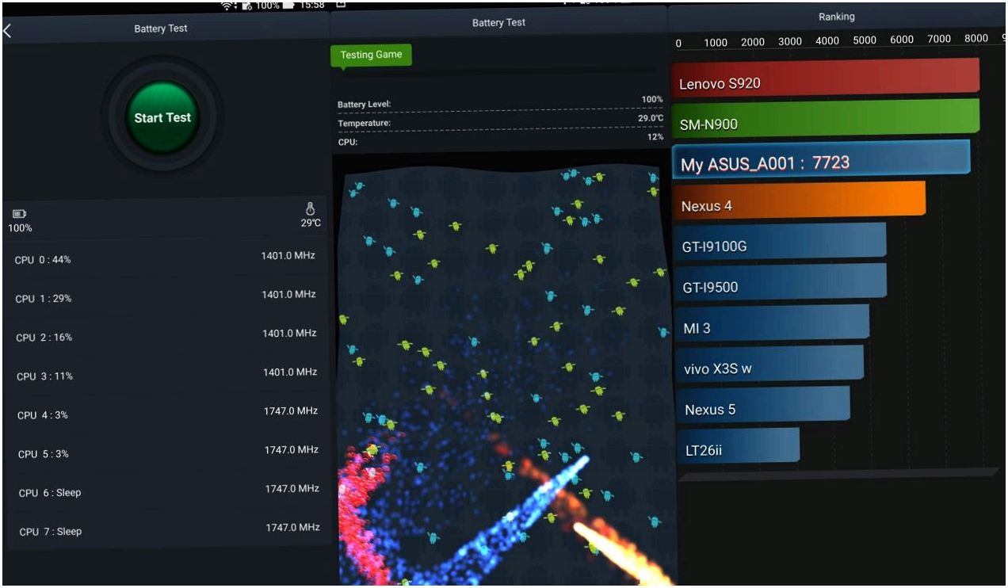
Task: Select the LT26ii ranking bar
Action: [738, 446]
